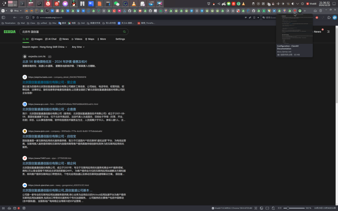Open search Settings
Screen dimensions: 338x211
tap(120, 39)
